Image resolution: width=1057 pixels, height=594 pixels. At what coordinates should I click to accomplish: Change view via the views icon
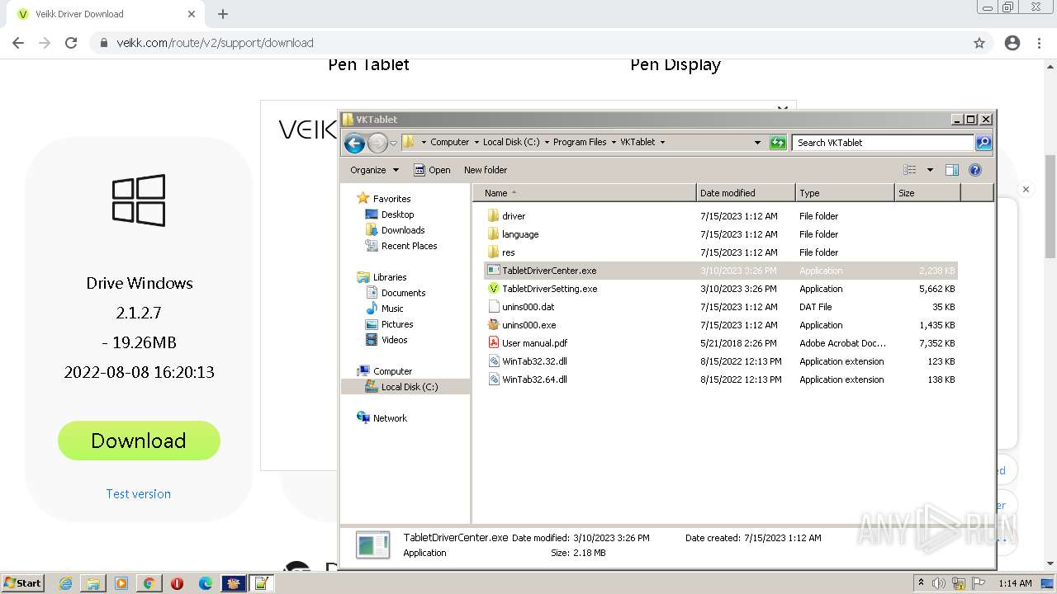[x=910, y=170]
